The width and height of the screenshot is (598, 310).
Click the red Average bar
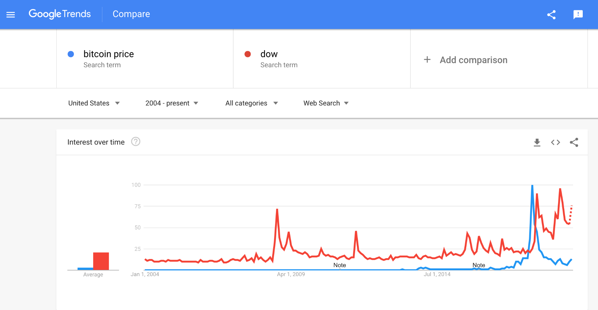pos(101,261)
